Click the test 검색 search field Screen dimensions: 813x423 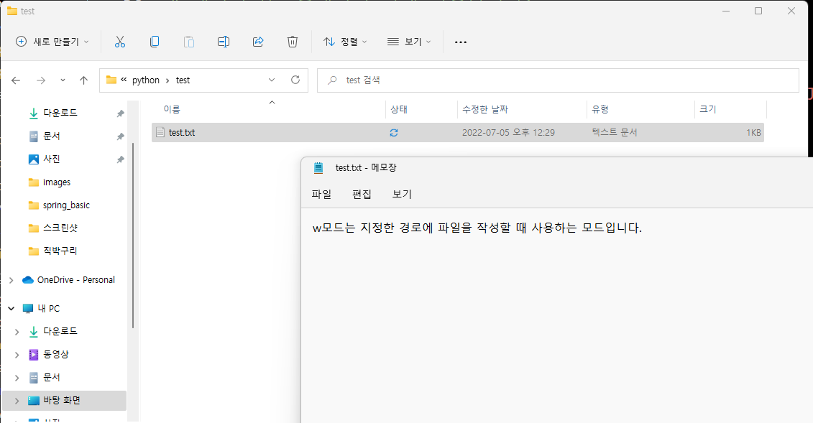pos(558,80)
